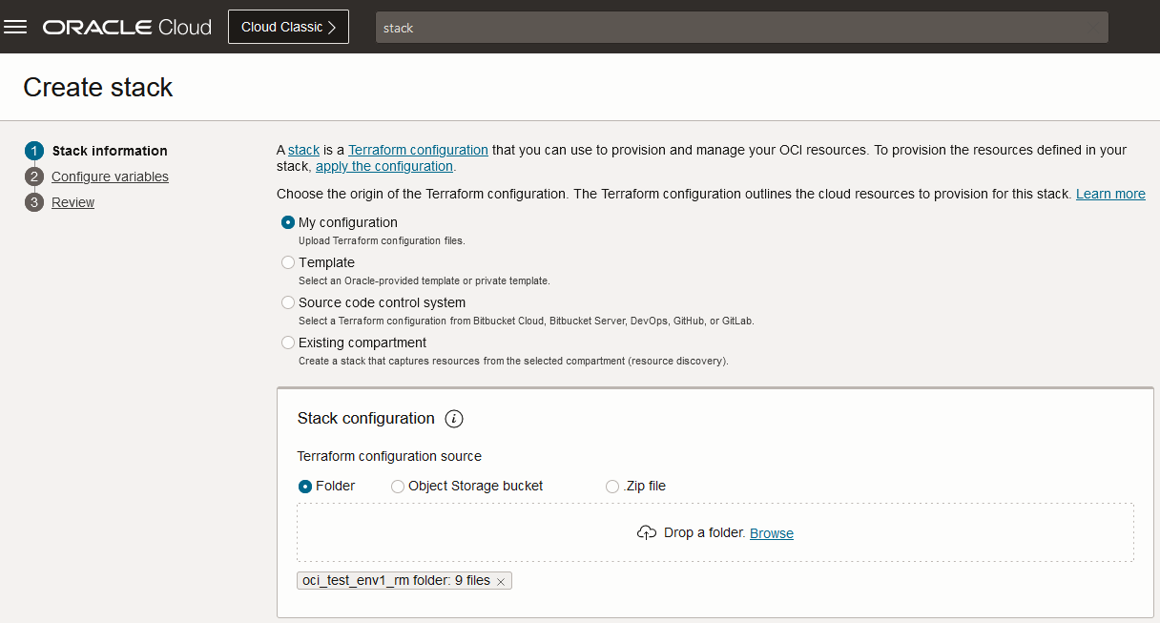Choose .Zip file as source

(x=612, y=486)
